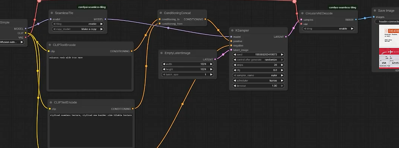This screenshot has height=148, width=399.
Task: Open the scheduler karras dropdown
Action: (259, 81)
